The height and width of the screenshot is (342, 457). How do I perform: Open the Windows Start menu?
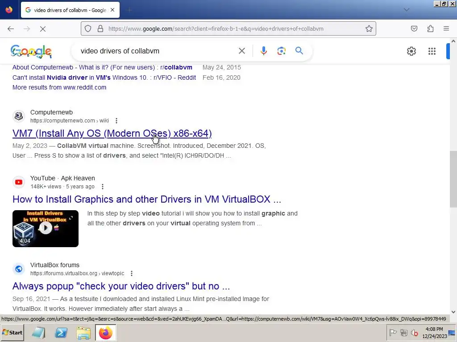12,332
